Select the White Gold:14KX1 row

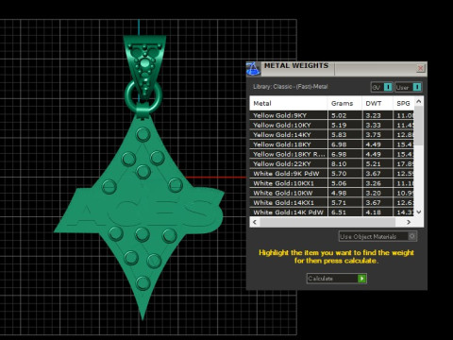pyautogui.click(x=332, y=203)
